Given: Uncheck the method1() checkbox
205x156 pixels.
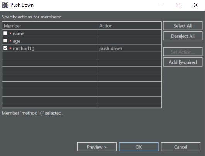Looking at the screenshot, I should click(5, 48).
